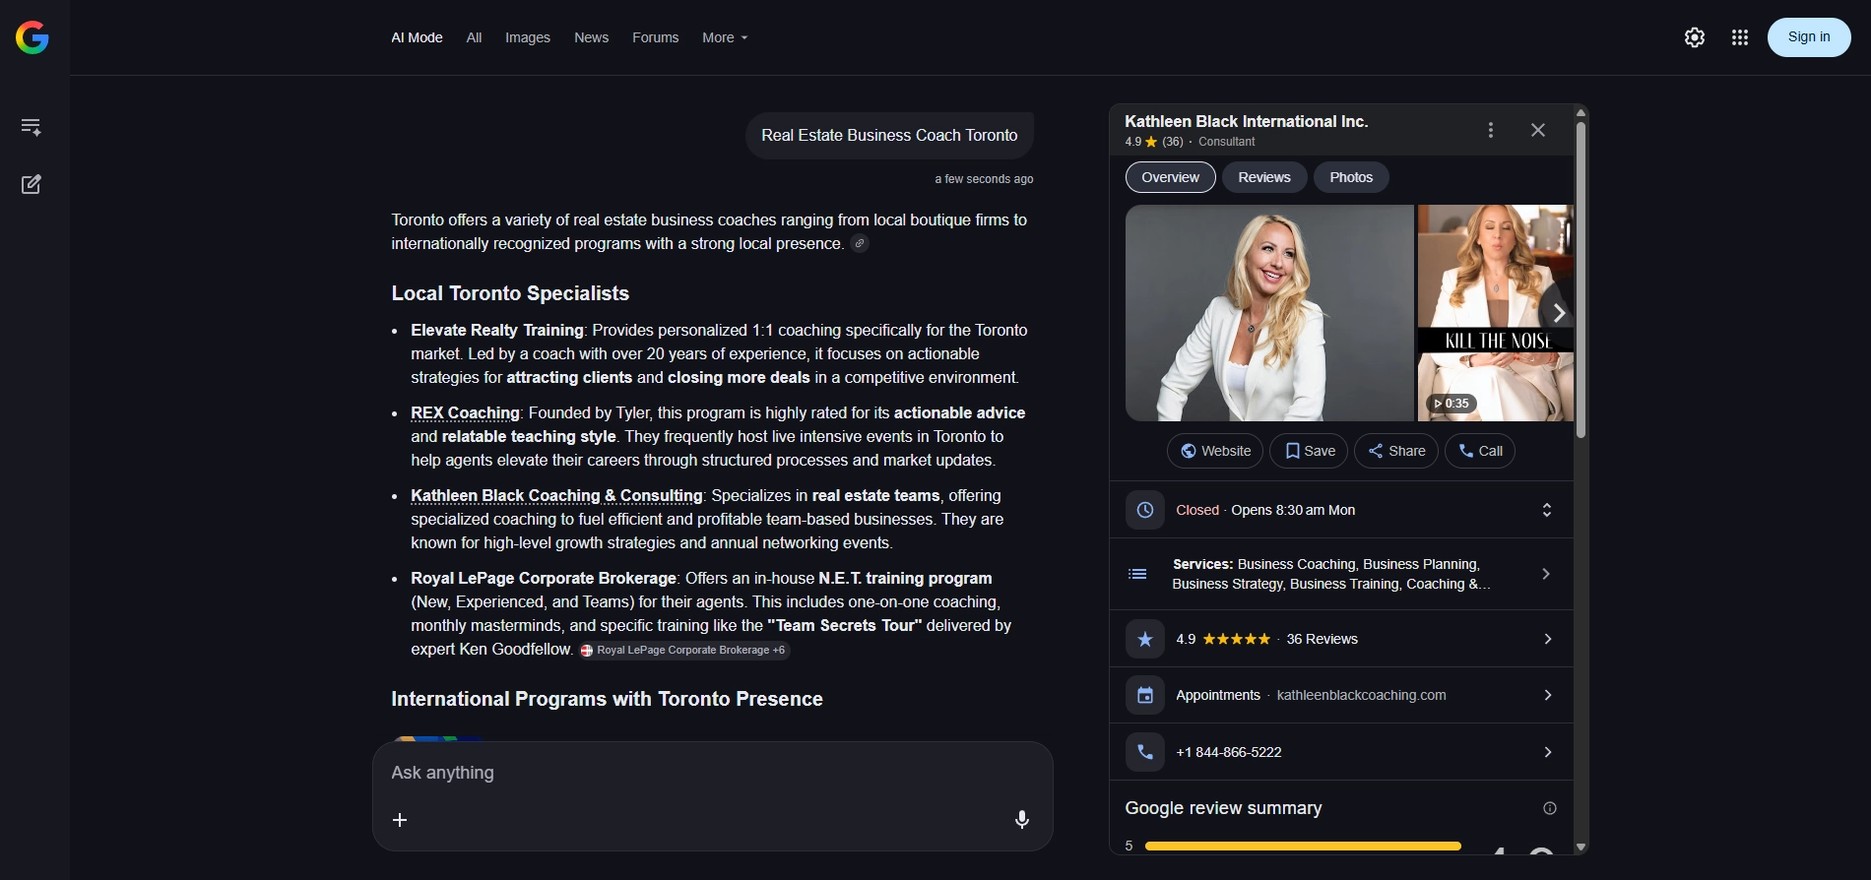Viewport: 1871px width, 880px height.
Task: Open quick settings gear icon
Action: click(1695, 37)
